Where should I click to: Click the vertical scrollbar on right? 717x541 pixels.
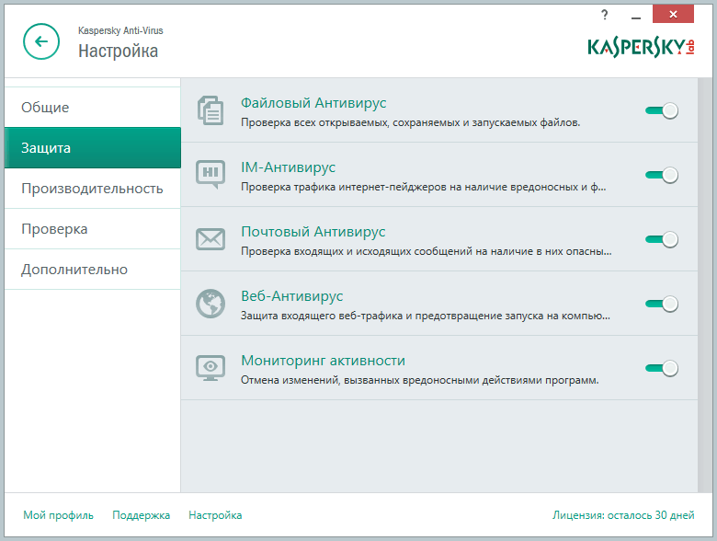(x=705, y=285)
